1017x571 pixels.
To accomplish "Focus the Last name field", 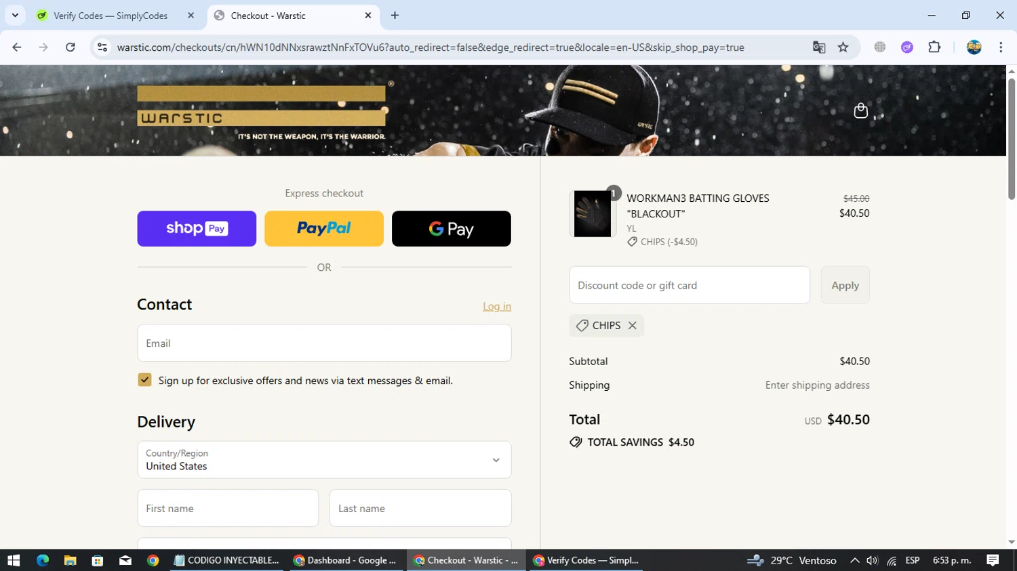I will tap(420, 508).
